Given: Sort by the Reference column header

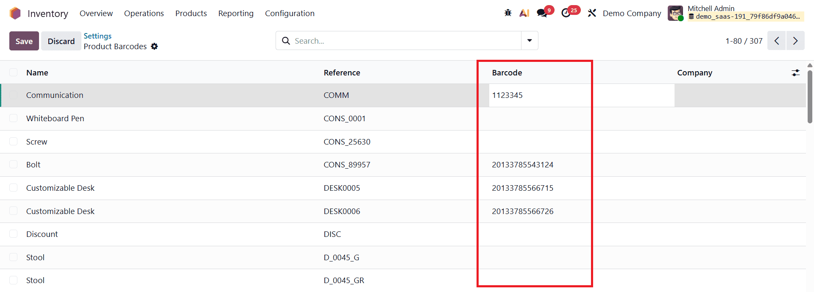Looking at the screenshot, I should (342, 72).
